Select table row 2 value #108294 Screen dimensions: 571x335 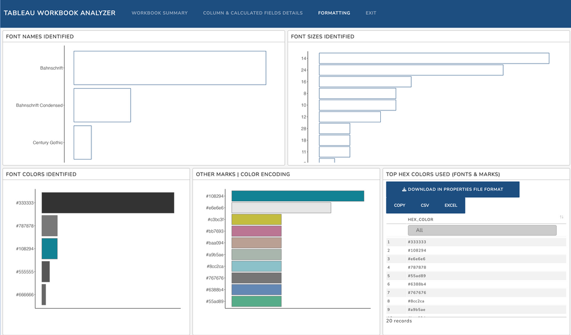tap(417, 250)
